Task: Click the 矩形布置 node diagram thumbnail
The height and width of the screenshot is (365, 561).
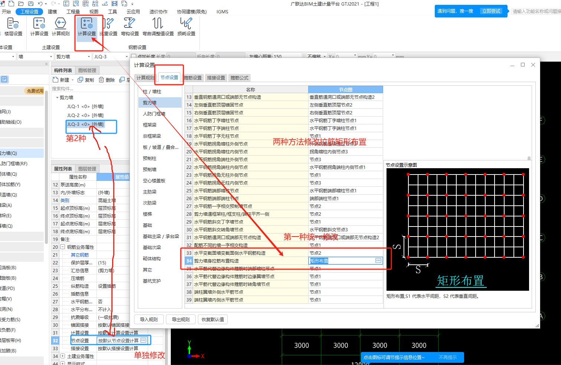Action: tap(457, 229)
